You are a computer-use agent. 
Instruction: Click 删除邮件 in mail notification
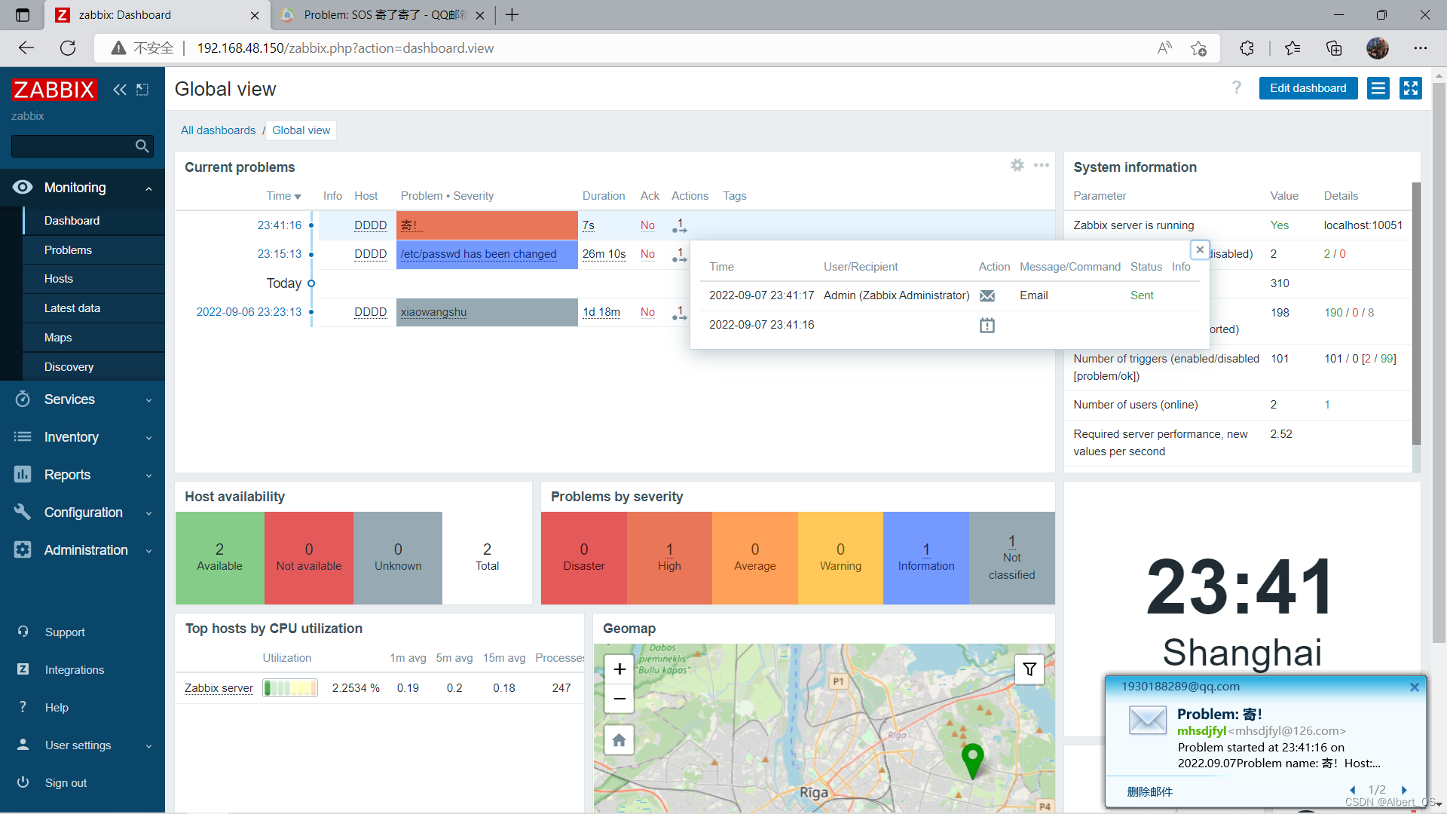pyautogui.click(x=1150, y=792)
